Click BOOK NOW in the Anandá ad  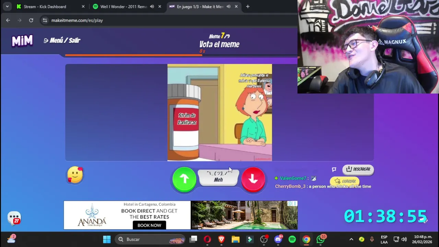[x=149, y=225]
